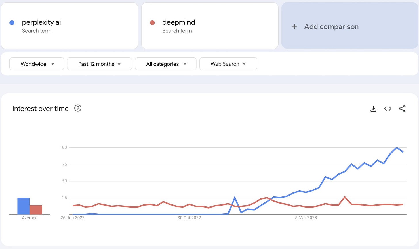
Task: Click the red dot beside deepmind
Action: [152, 23]
